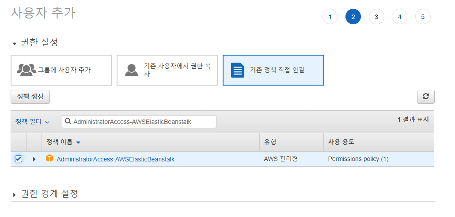Sort by 정책 이름 column arrow
This screenshot has height=217, width=455.
click(78, 142)
